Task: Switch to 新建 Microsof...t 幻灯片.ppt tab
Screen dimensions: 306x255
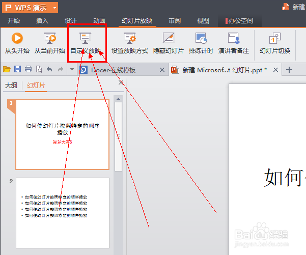Action: pyautogui.click(x=225, y=70)
